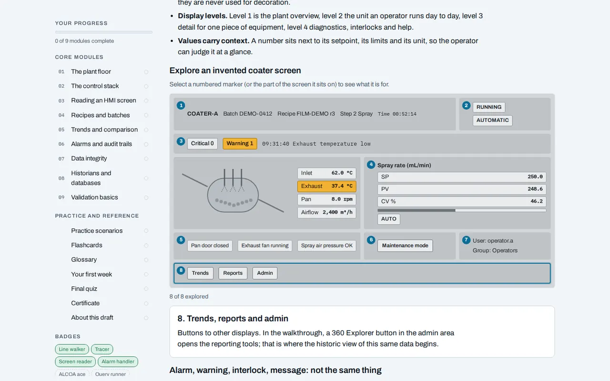This screenshot has width=610, height=381.
Task: Click the Line walker badge
Action: [x=72, y=350]
